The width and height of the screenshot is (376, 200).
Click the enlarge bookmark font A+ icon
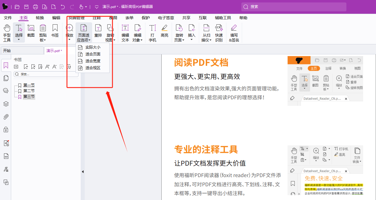pyautogui.click(x=47, y=67)
